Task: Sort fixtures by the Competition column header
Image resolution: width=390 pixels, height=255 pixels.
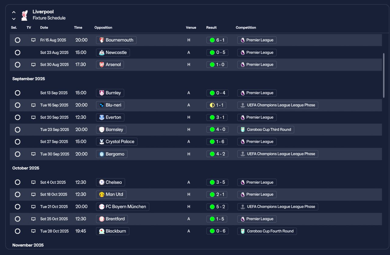Action: tap(246, 27)
